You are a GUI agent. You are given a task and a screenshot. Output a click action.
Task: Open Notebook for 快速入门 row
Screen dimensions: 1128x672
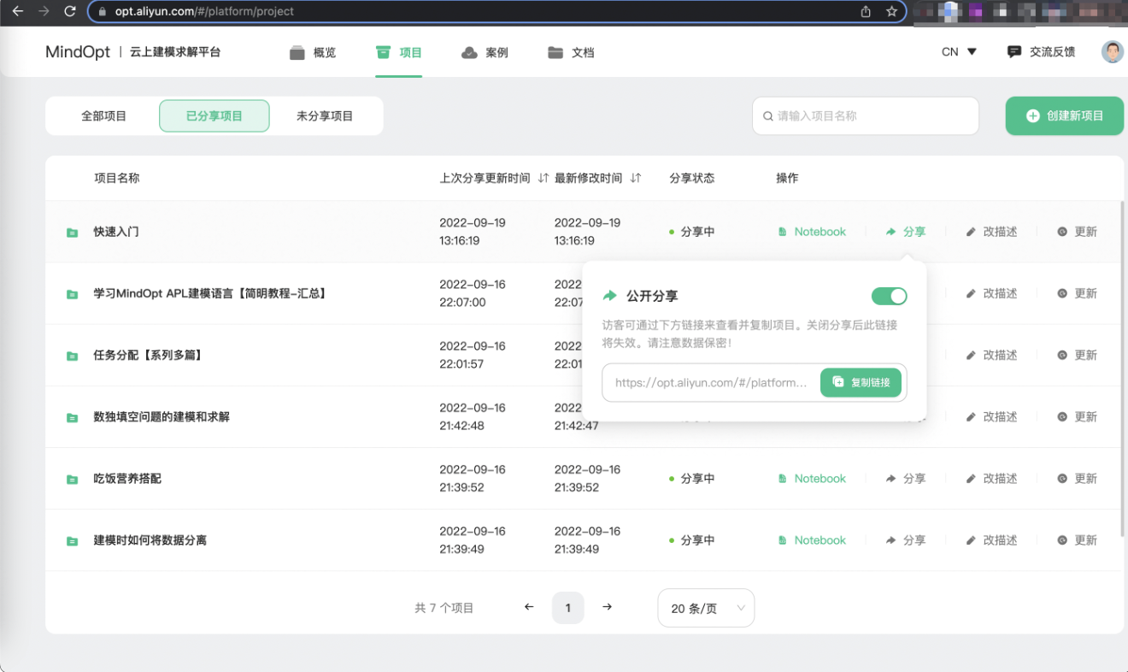coord(812,232)
